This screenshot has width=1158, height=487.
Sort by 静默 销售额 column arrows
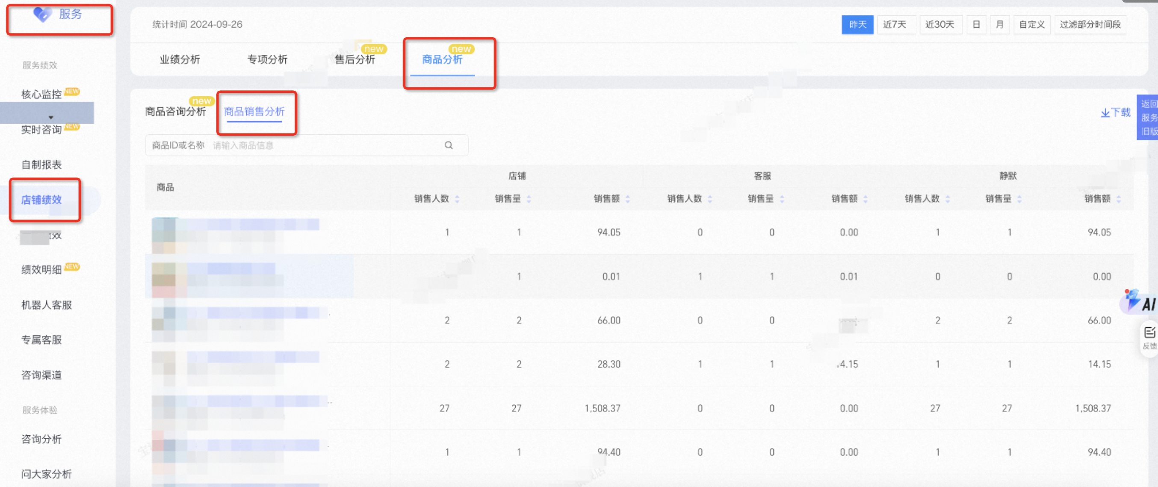click(x=1118, y=199)
